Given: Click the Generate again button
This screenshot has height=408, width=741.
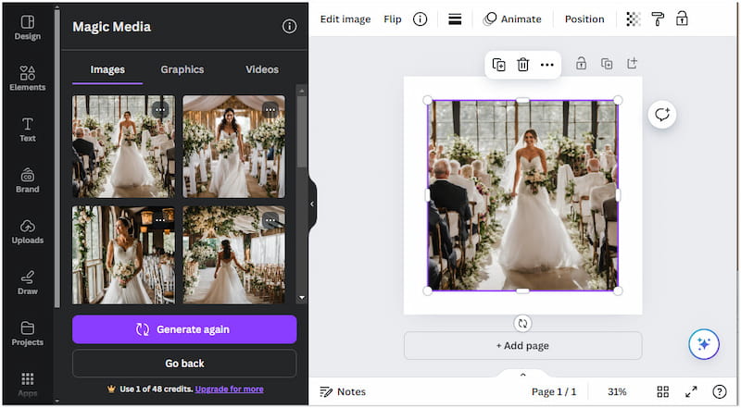Looking at the screenshot, I should 184,329.
